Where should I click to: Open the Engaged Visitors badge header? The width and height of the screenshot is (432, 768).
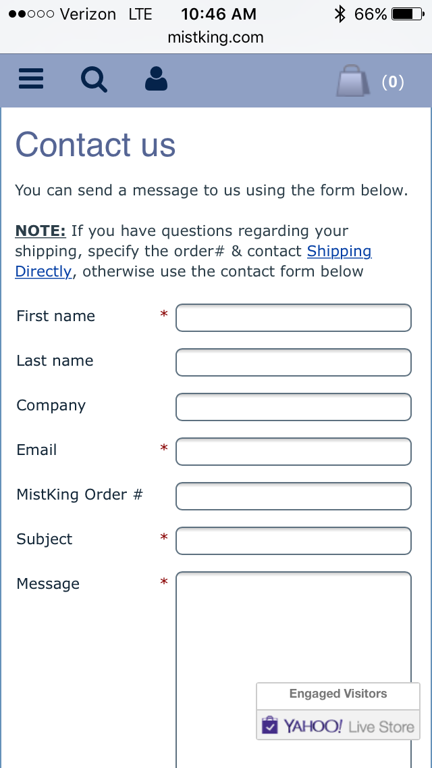[338, 696]
